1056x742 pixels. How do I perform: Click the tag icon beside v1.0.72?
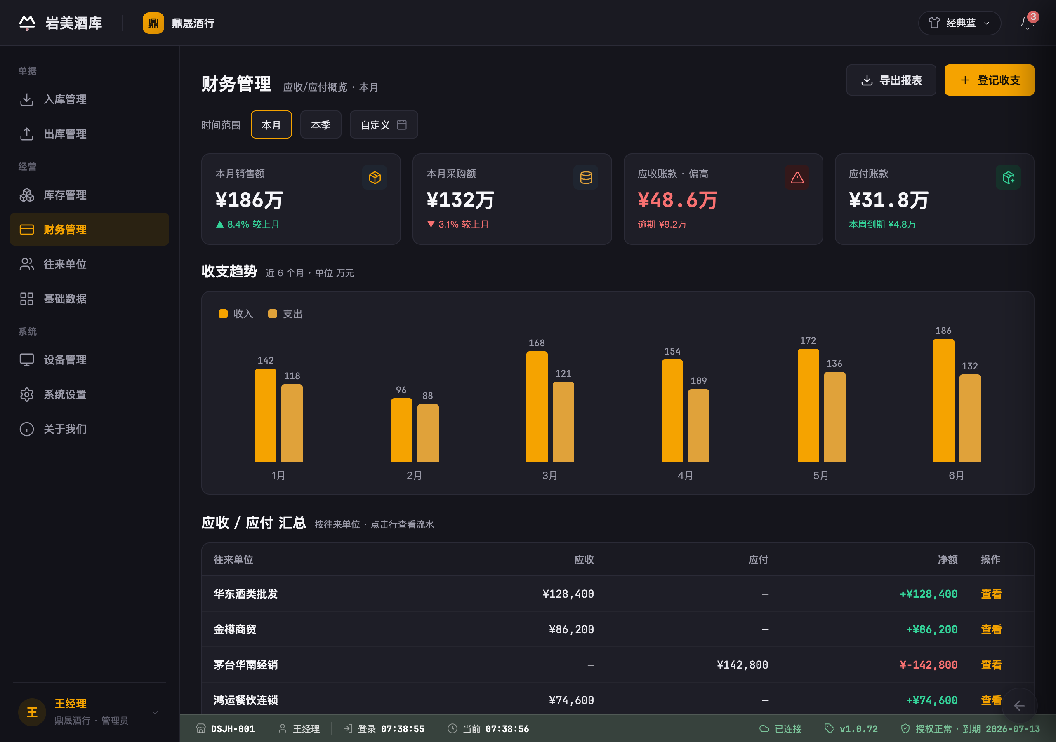829,728
